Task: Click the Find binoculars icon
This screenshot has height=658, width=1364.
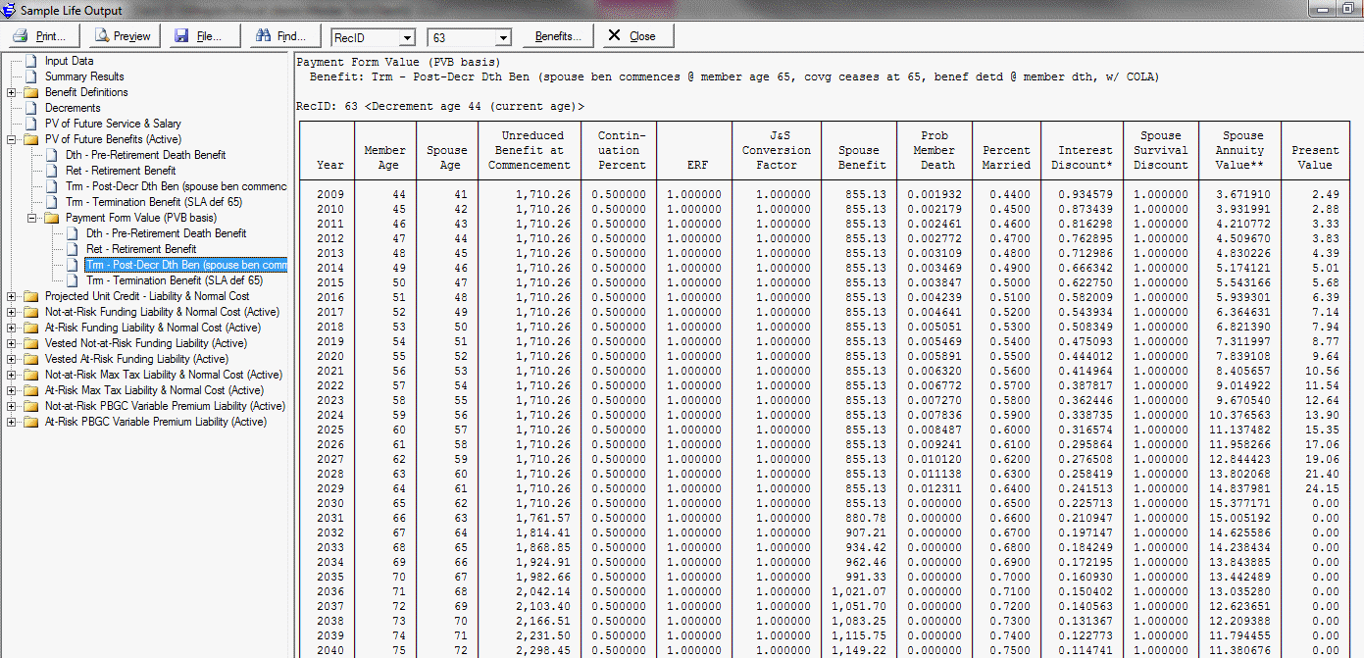Action: (262, 36)
